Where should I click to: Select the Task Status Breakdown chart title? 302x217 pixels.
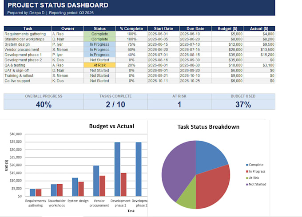[208, 127]
